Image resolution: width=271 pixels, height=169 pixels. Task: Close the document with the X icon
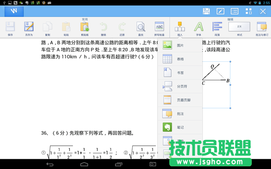(x=263, y=11)
